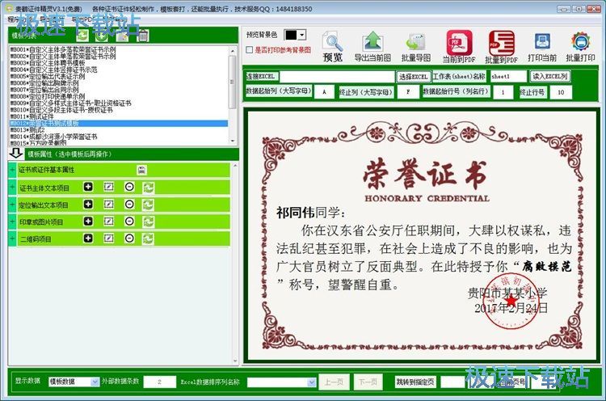Viewport: 606px width, 401px height.
Task: Click the refresh template list icon
Action: point(82,36)
